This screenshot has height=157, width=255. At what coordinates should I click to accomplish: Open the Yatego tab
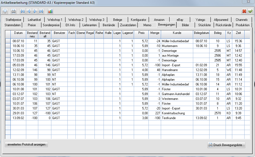[200, 20]
